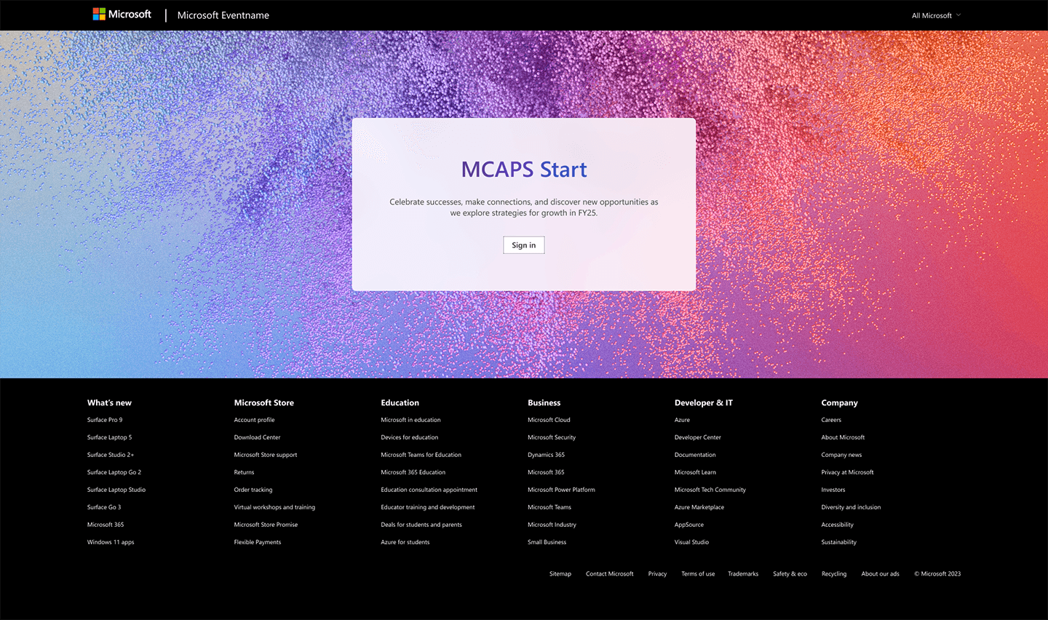
Task: Open Virtual workshops and training link
Action: [x=274, y=507]
